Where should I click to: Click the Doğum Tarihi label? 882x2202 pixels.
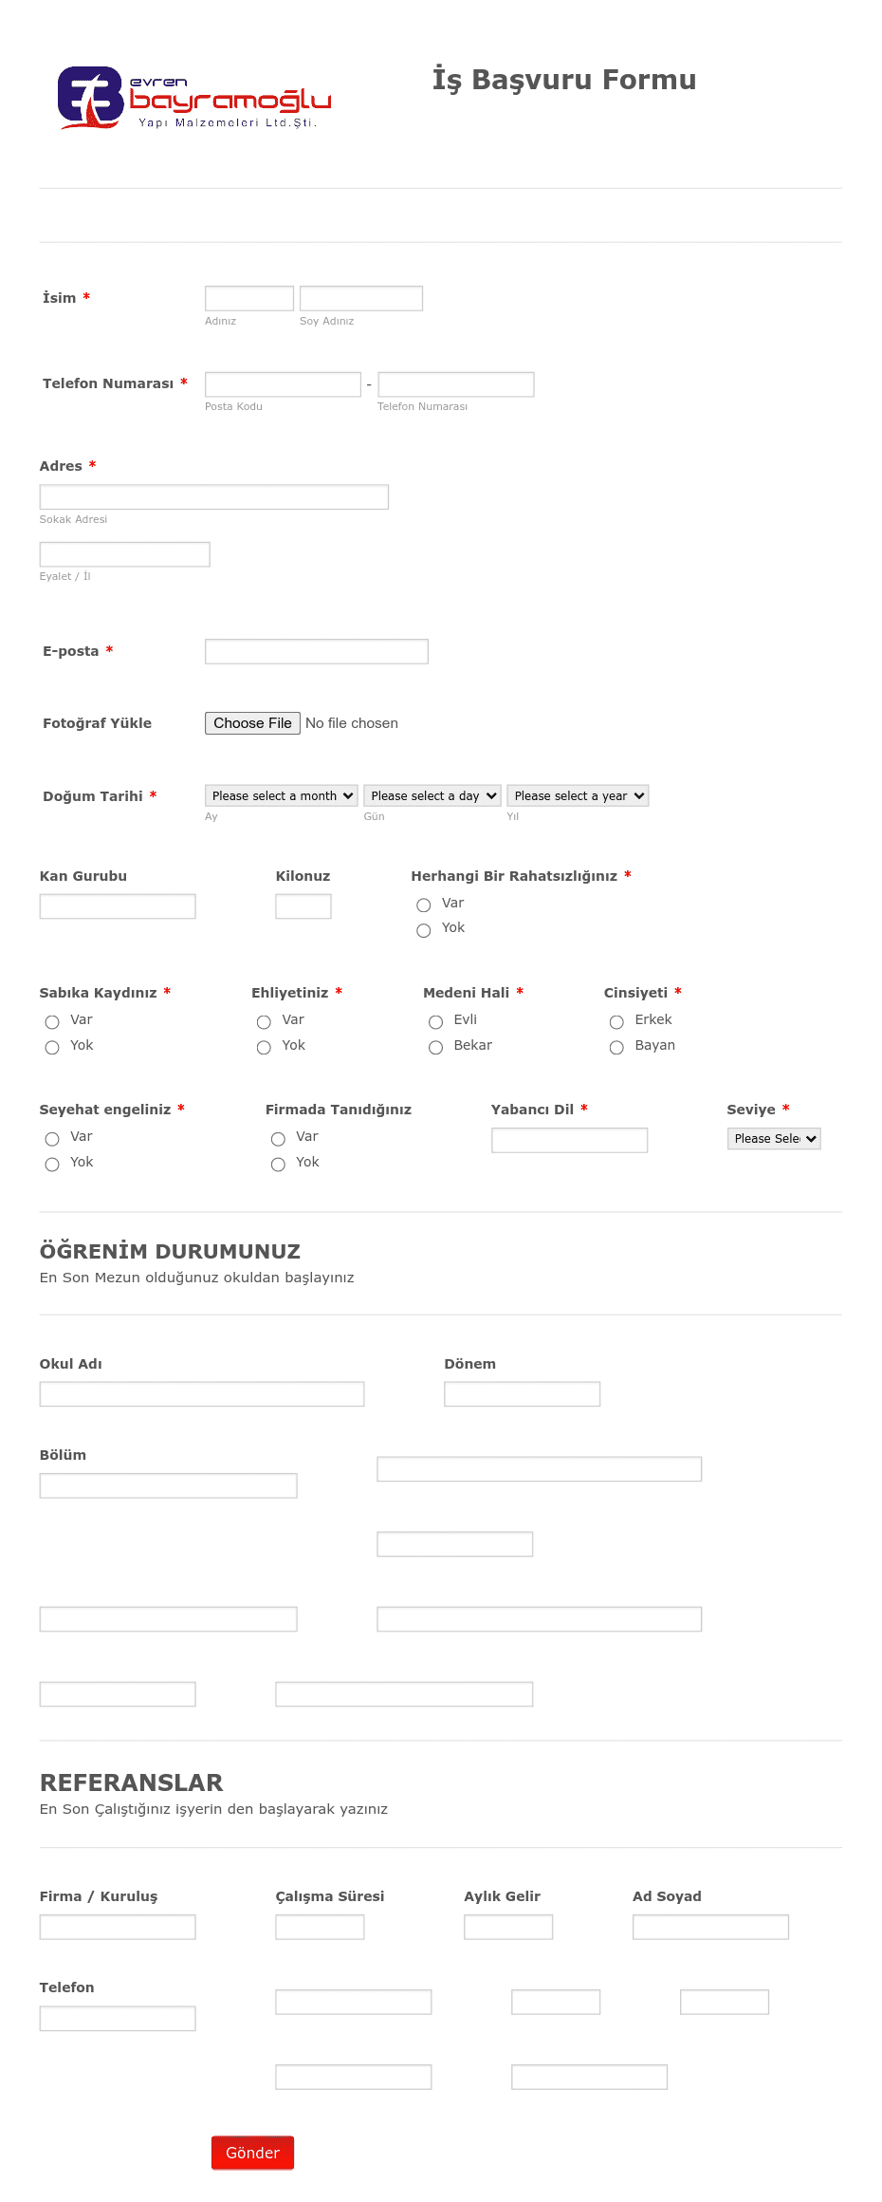pos(93,796)
